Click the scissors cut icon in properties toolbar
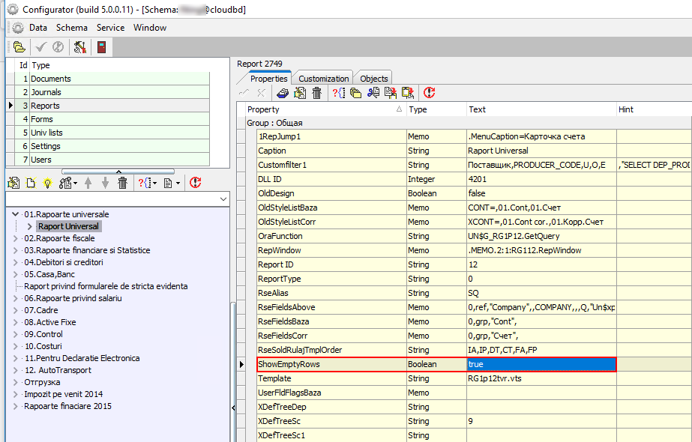This screenshot has width=692, height=442. point(373,93)
